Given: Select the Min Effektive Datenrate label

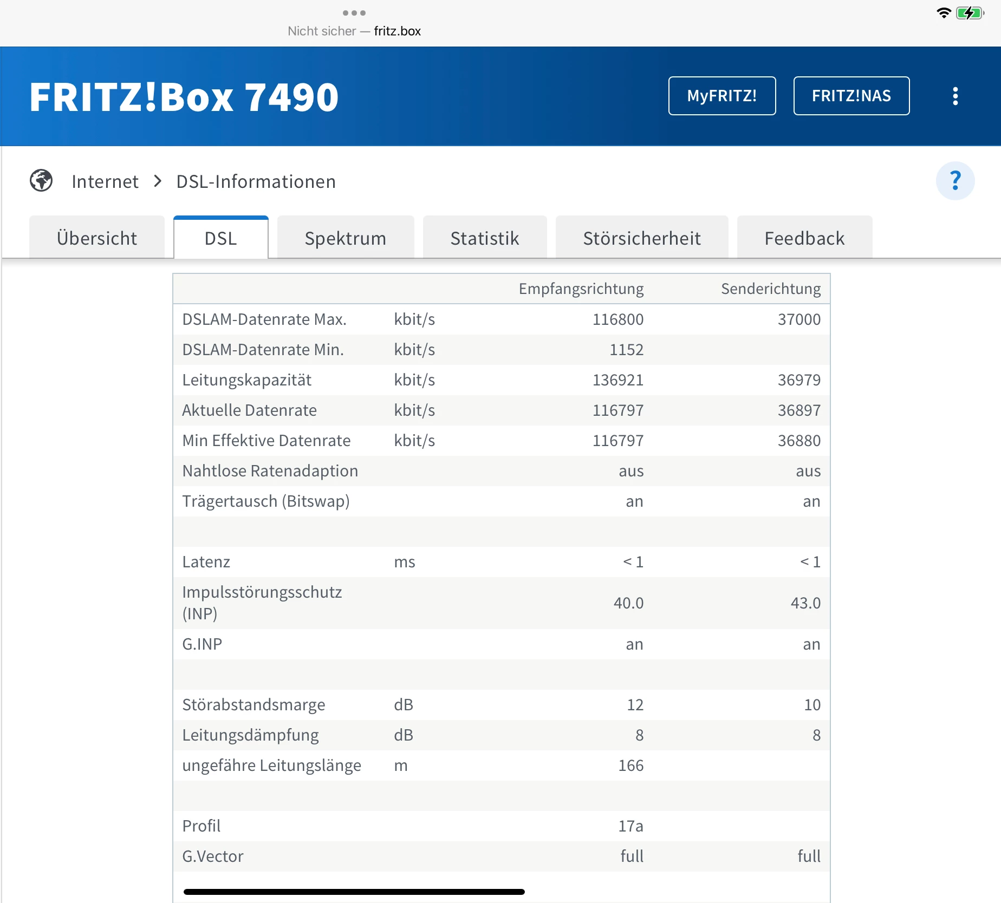Looking at the screenshot, I should pyautogui.click(x=266, y=440).
